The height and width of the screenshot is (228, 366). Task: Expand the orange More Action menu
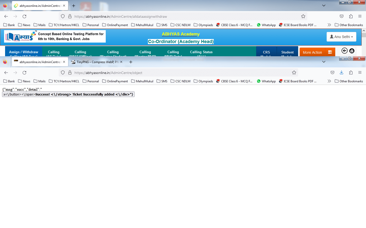coord(312,52)
